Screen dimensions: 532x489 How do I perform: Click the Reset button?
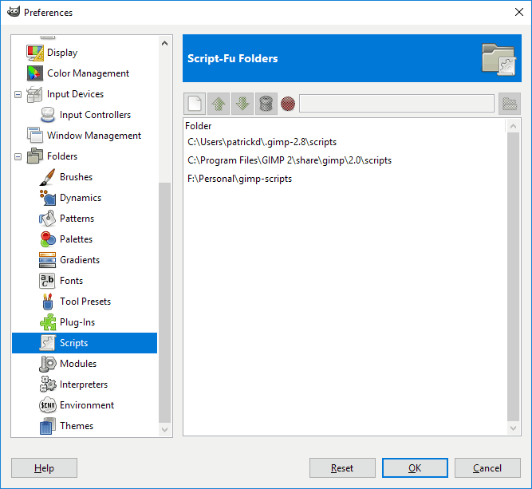click(x=342, y=468)
